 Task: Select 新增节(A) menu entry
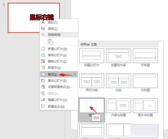click(x=59, y=67)
